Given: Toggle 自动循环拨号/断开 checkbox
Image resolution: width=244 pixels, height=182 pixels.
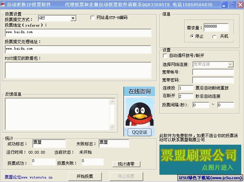Looking at the screenshot, I should (x=165, y=56).
